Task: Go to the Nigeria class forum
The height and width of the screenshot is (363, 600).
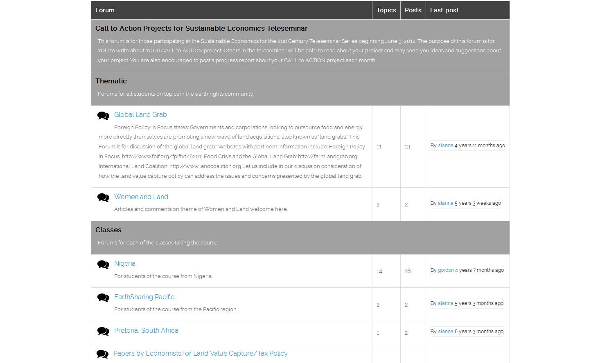Action: [124, 264]
